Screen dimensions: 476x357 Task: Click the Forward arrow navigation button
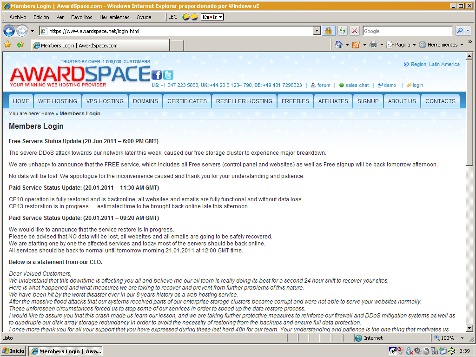(22, 31)
